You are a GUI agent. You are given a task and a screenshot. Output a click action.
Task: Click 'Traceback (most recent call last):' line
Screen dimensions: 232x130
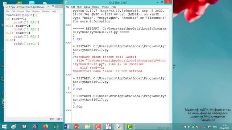click(x=104, y=57)
